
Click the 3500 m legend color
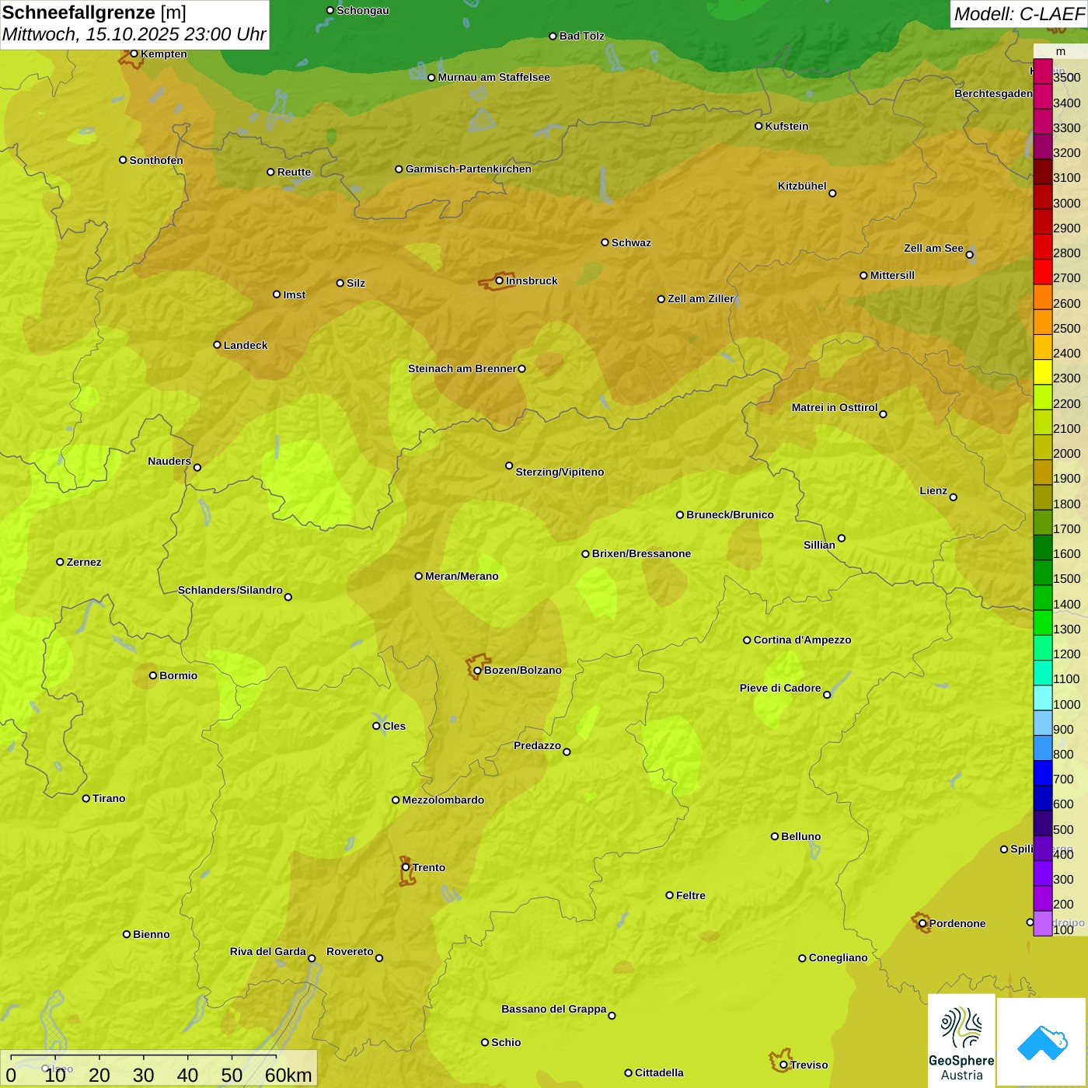1043,71
